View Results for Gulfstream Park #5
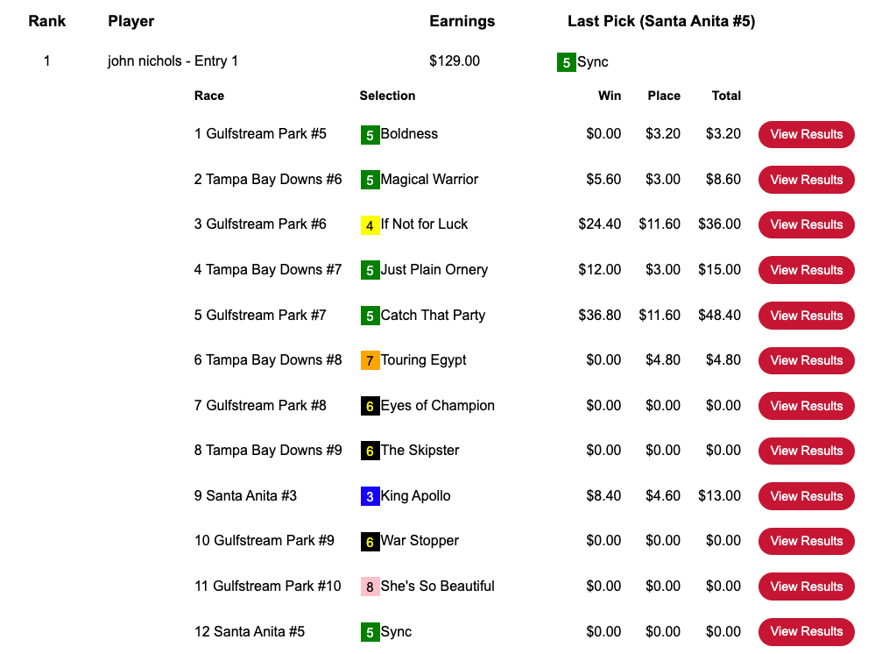The height and width of the screenshot is (654, 882). click(x=806, y=134)
